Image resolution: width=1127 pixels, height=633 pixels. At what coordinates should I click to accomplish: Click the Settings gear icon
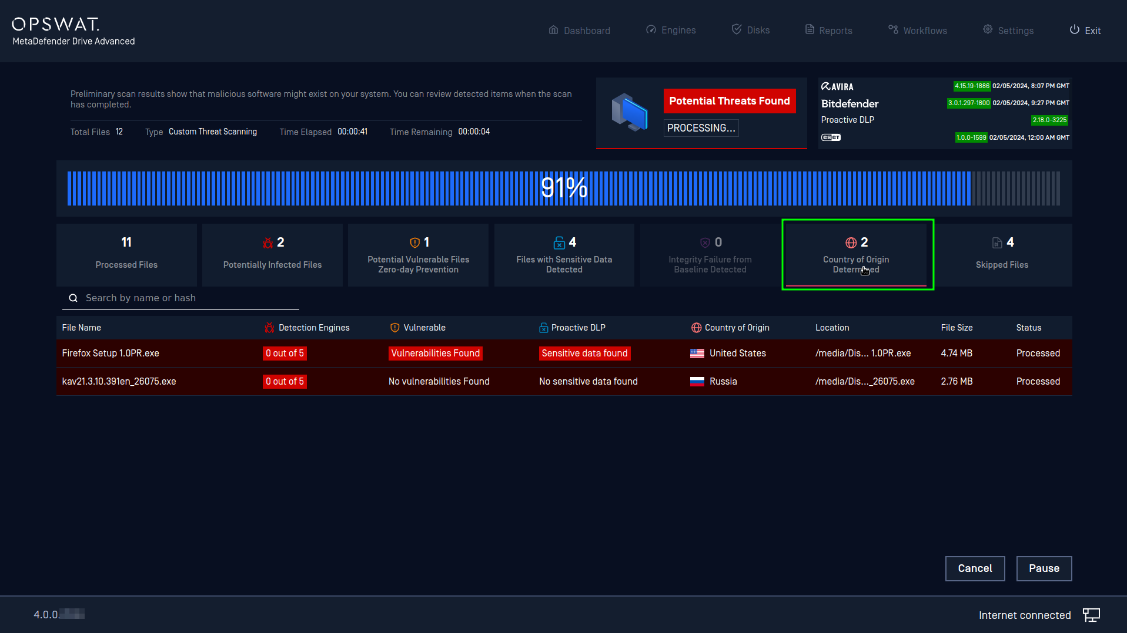(x=988, y=29)
